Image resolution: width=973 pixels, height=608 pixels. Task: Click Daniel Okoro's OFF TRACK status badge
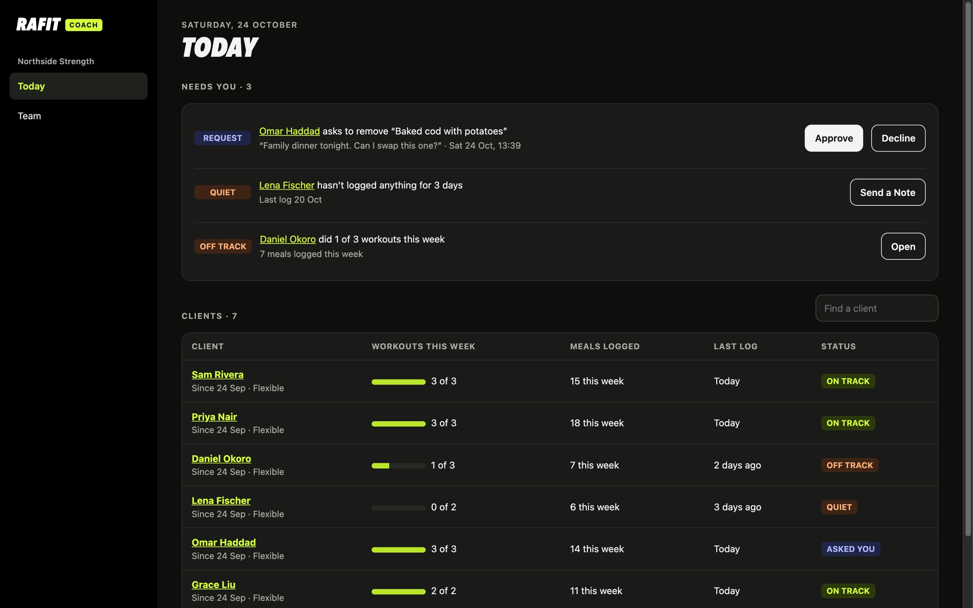849,465
